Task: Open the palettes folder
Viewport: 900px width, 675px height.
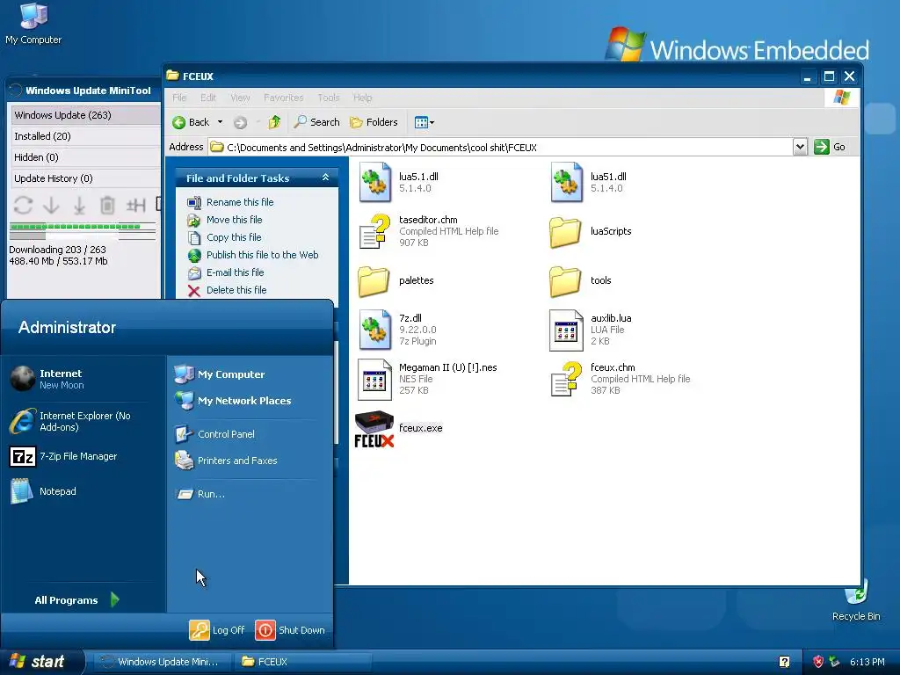Action: click(x=374, y=280)
